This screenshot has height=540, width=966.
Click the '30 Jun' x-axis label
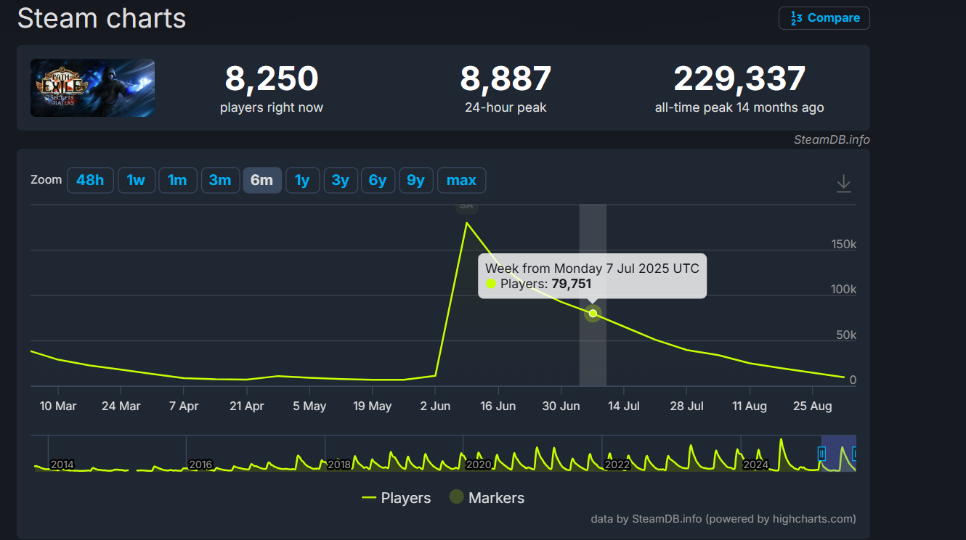[x=561, y=406]
